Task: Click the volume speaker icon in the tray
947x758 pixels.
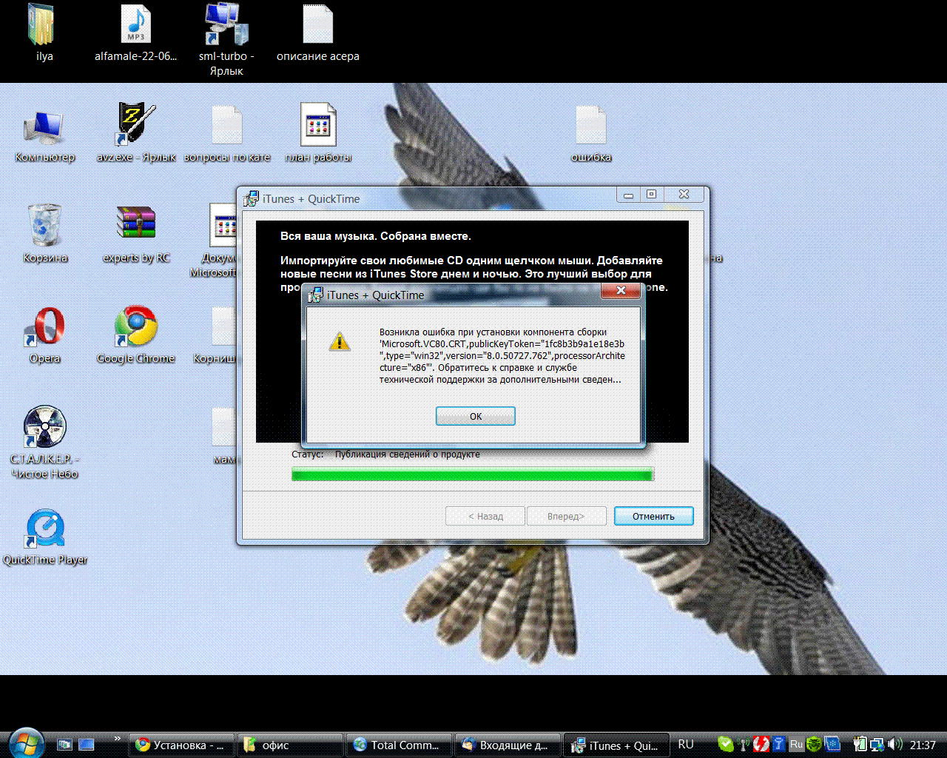Action: pyautogui.click(x=895, y=744)
